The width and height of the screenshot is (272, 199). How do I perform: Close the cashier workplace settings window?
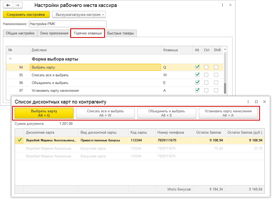[x=230, y=5]
